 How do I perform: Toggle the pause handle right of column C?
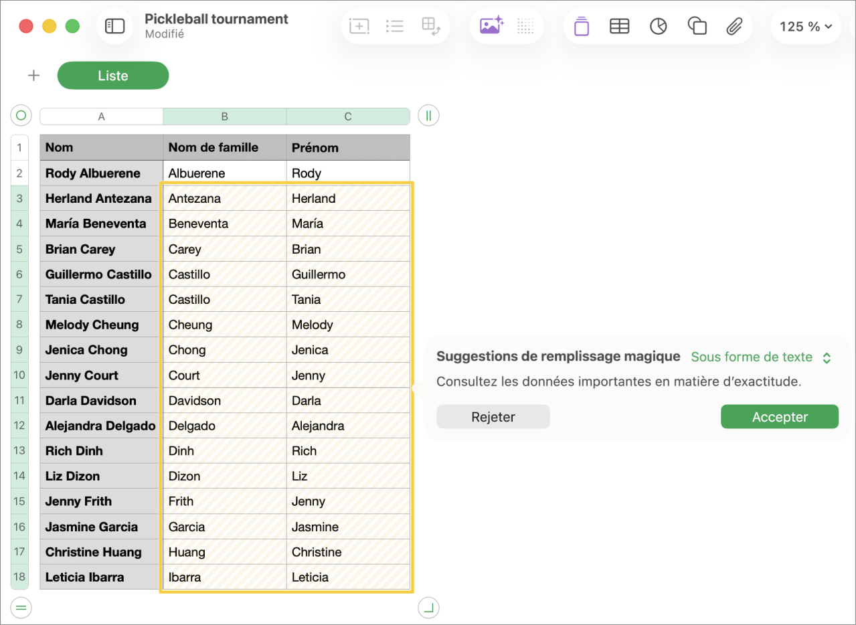click(x=428, y=115)
